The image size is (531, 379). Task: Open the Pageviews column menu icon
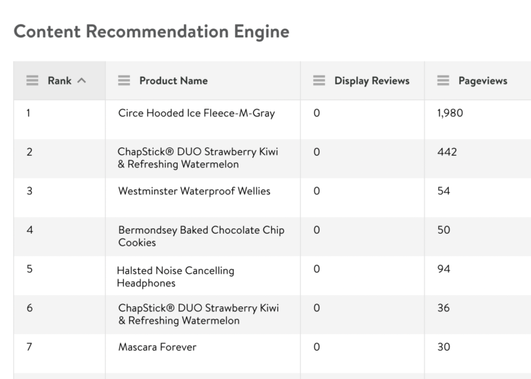[444, 81]
